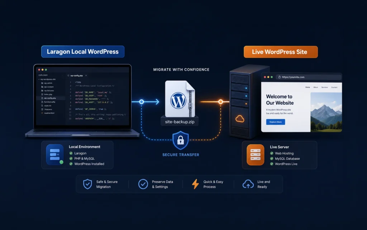Close the wp-config.php editor tab

(86, 76)
